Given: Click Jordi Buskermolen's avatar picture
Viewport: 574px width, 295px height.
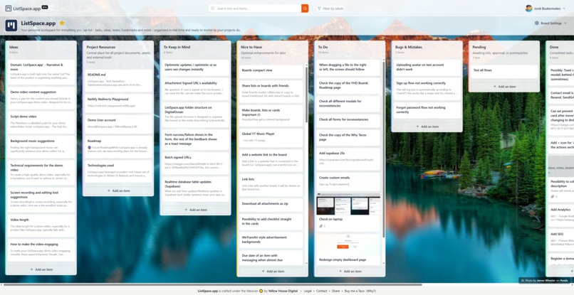Looking at the screenshot, I should click(528, 8).
